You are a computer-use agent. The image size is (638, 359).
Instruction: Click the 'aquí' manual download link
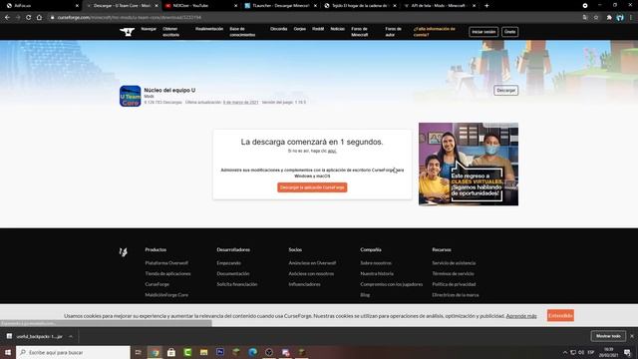[x=332, y=151]
